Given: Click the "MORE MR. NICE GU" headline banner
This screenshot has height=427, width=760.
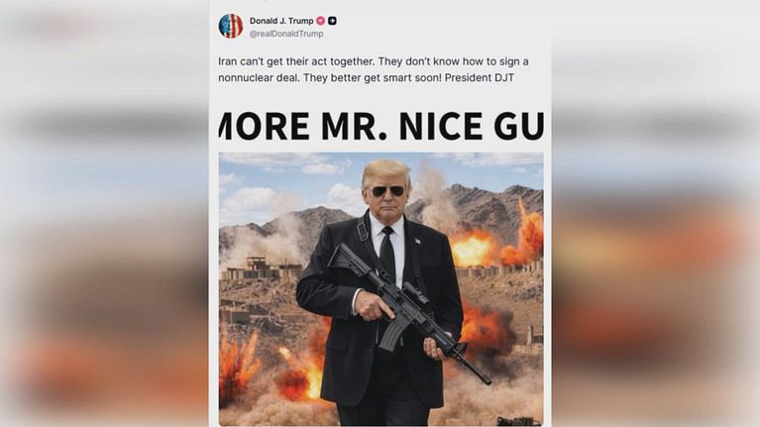Looking at the screenshot, I should point(380,126).
